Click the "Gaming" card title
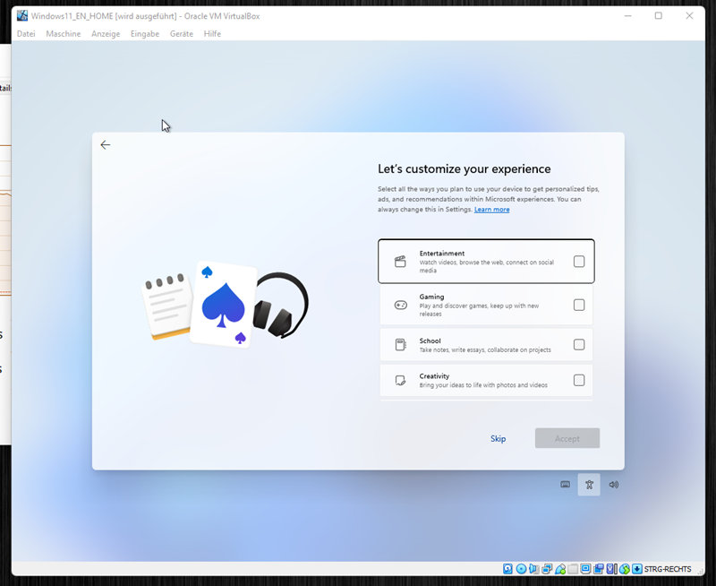This screenshot has height=586, width=716. tap(431, 297)
